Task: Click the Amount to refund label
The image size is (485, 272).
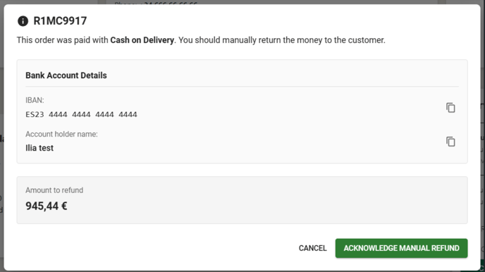Action: click(54, 190)
